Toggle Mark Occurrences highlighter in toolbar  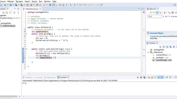tap(54, 5)
